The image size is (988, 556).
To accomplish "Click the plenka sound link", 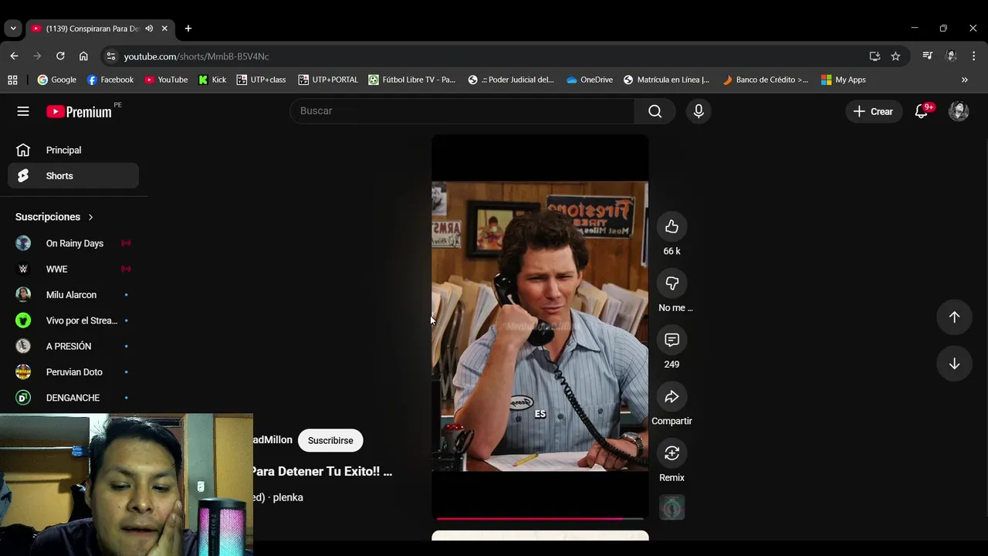I will (288, 497).
